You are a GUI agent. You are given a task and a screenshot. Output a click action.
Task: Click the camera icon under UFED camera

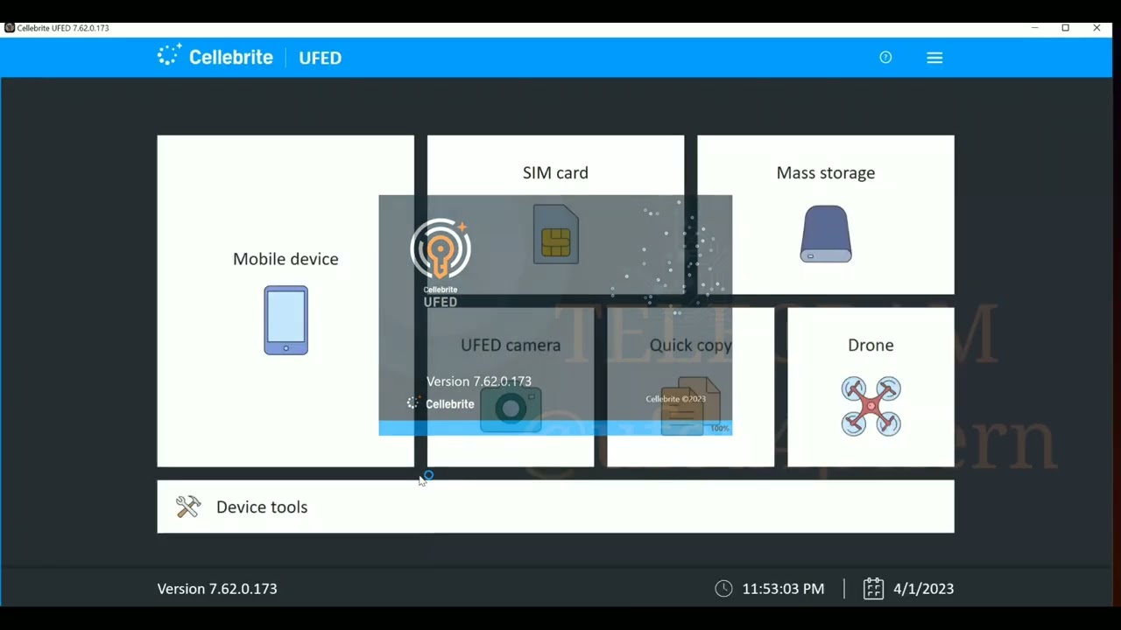tap(511, 409)
